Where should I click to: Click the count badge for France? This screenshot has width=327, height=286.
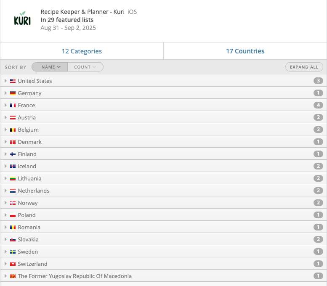[318, 105]
